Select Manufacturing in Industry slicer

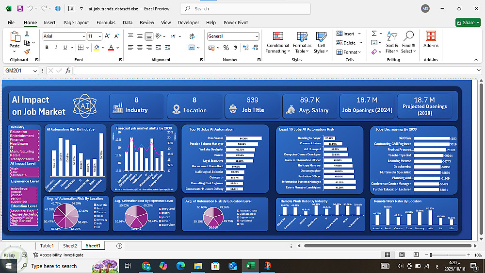pos(24,151)
